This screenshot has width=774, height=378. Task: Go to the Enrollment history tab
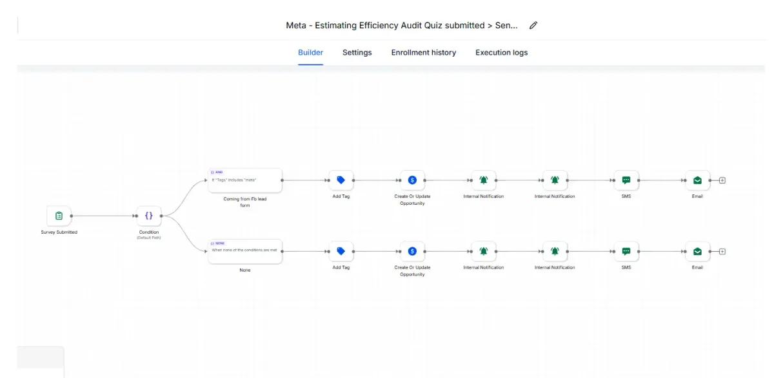pyautogui.click(x=423, y=53)
